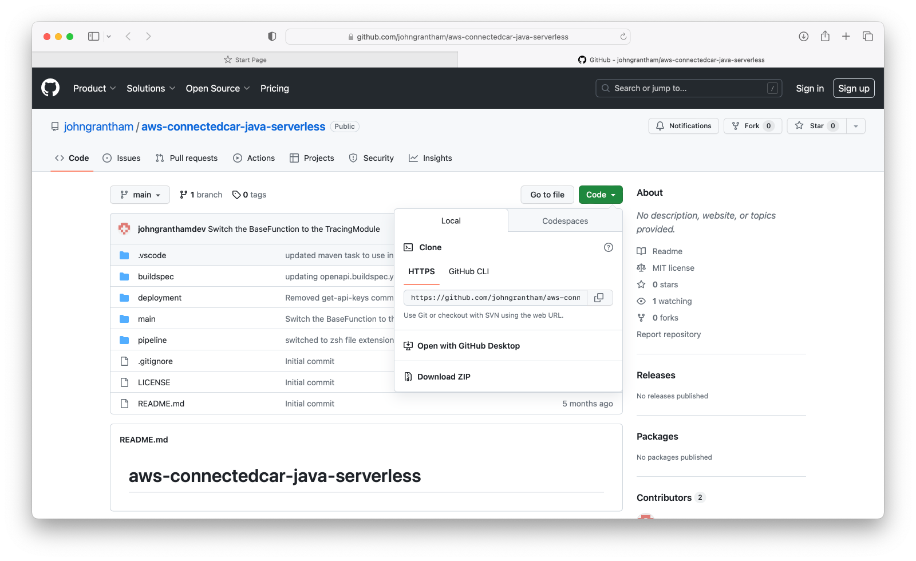
Task: Switch to the Codespaces tab
Action: [x=565, y=221]
